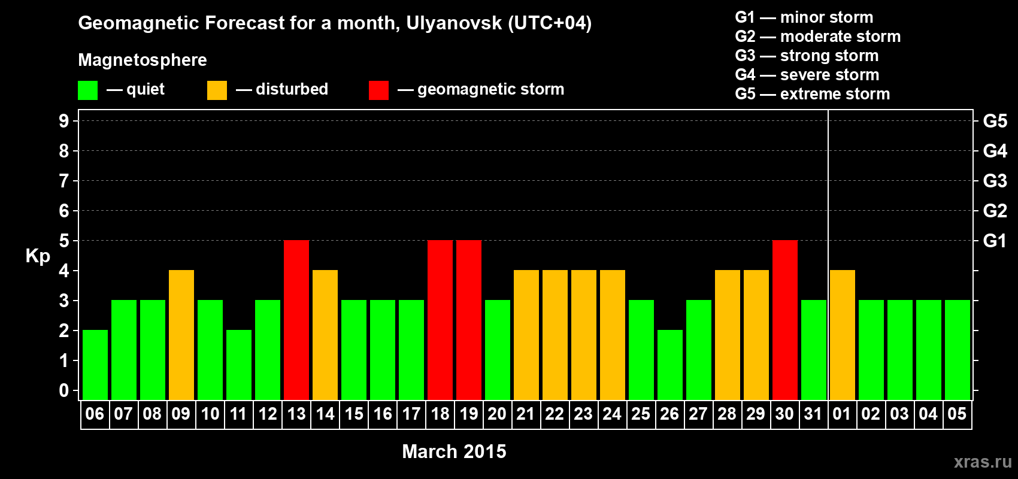Image resolution: width=1018 pixels, height=479 pixels.
Task: Click the 'G4 — severe storm' legend text
Action: (807, 75)
